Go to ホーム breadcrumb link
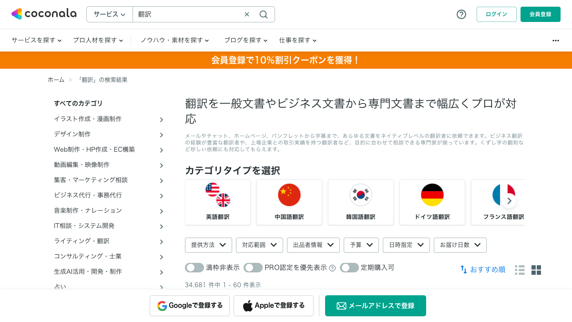The image size is (572, 322). click(56, 80)
